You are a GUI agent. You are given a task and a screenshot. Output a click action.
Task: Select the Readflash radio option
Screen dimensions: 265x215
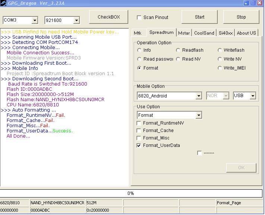(x=178, y=50)
